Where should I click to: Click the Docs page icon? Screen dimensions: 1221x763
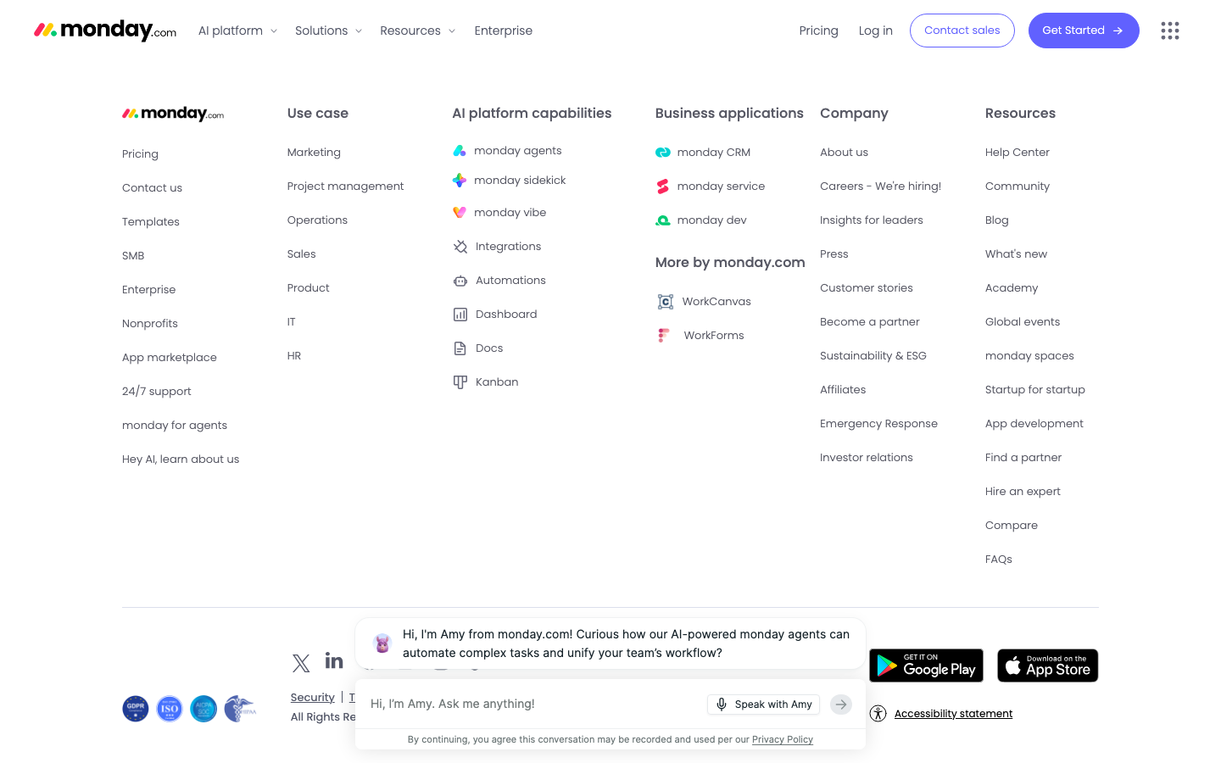[x=460, y=348]
